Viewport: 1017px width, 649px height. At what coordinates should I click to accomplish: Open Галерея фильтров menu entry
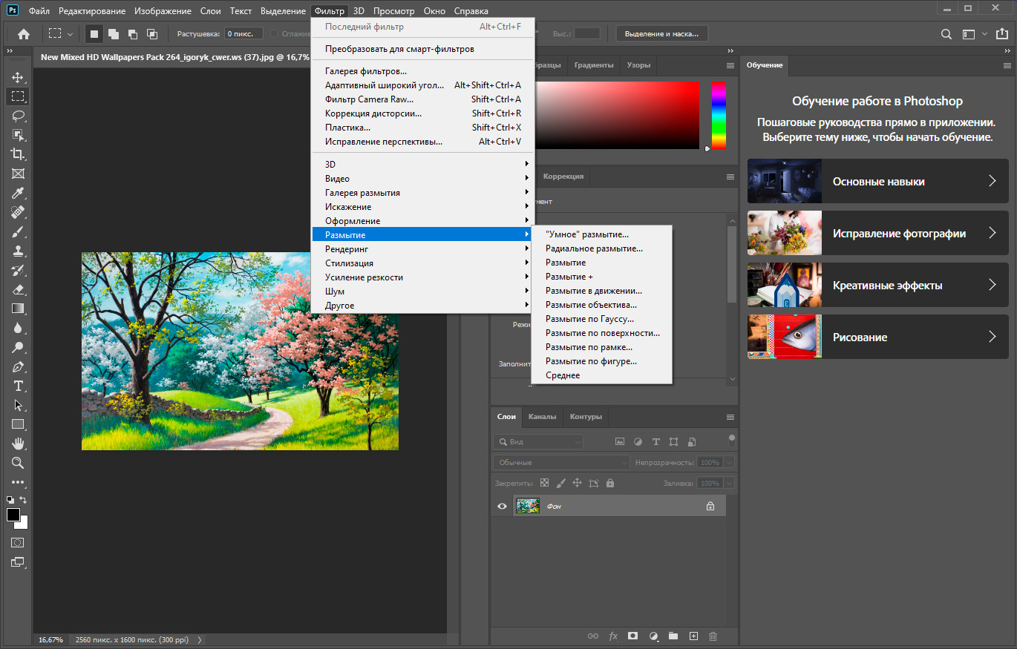click(x=366, y=71)
